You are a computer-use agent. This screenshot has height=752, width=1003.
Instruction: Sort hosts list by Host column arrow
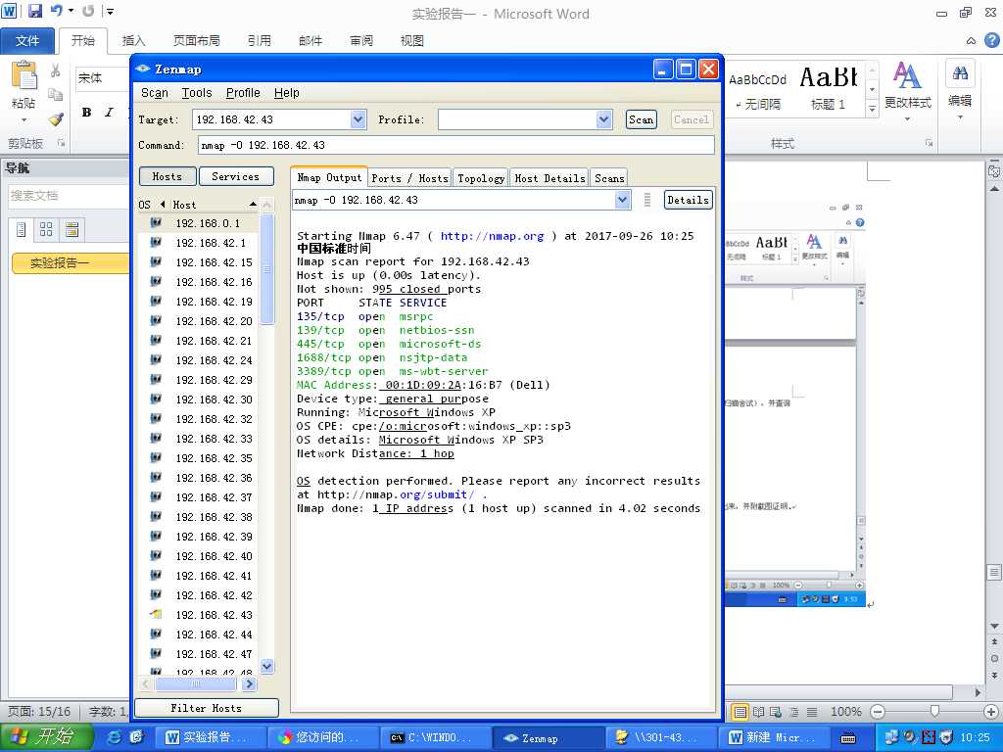[x=253, y=205]
